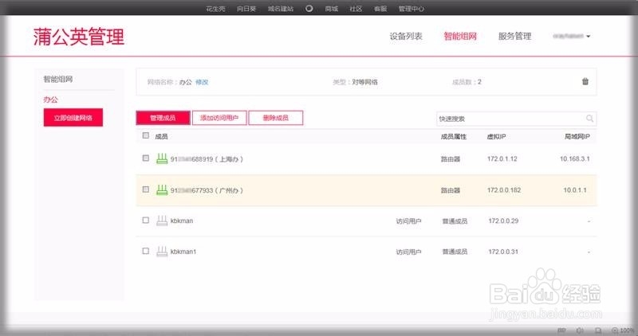Click the 广州办 router member name
This screenshot has width=638, height=336.
click(x=207, y=190)
